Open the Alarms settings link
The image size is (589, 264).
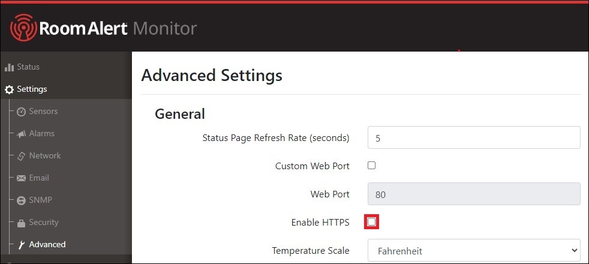point(41,133)
